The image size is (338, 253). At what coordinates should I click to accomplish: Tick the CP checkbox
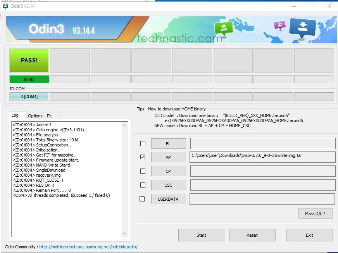tap(143, 171)
